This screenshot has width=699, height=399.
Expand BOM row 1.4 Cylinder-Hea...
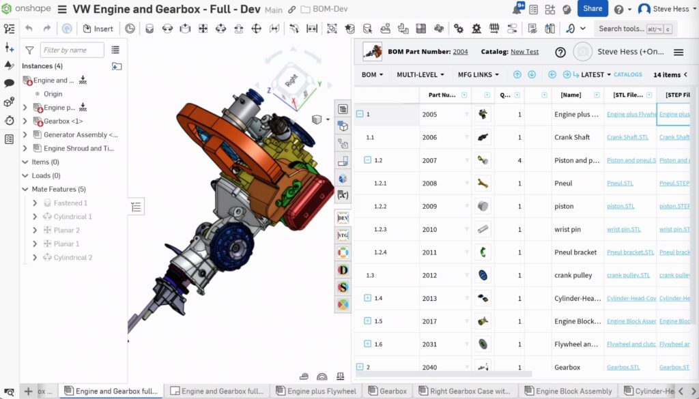[367, 298]
